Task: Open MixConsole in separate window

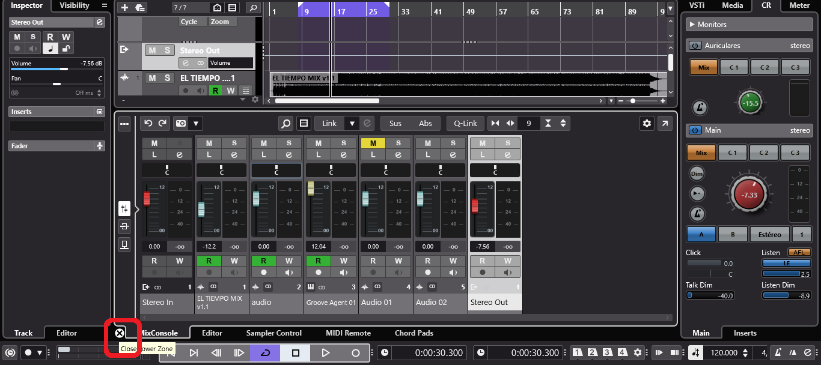Action: click(665, 124)
